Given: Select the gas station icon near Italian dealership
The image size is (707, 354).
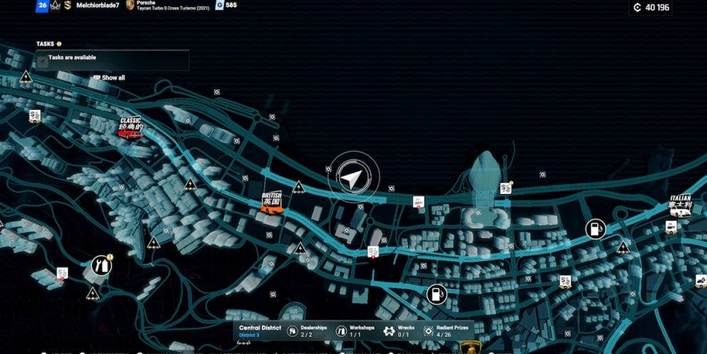Looking at the screenshot, I should pyautogui.click(x=594, y=228).
